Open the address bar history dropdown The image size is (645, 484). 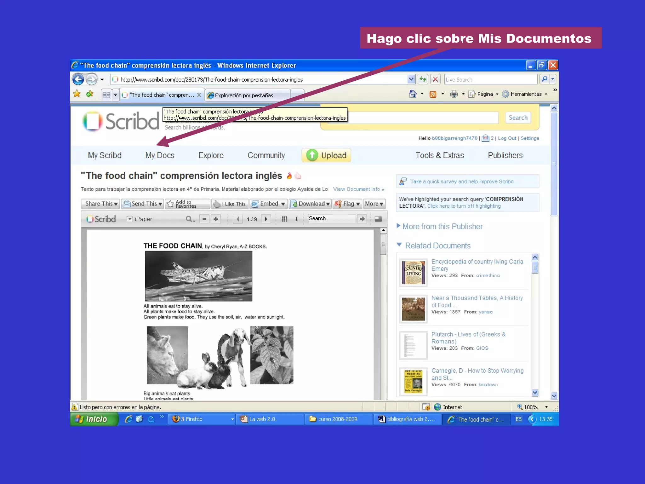(411, 79)
